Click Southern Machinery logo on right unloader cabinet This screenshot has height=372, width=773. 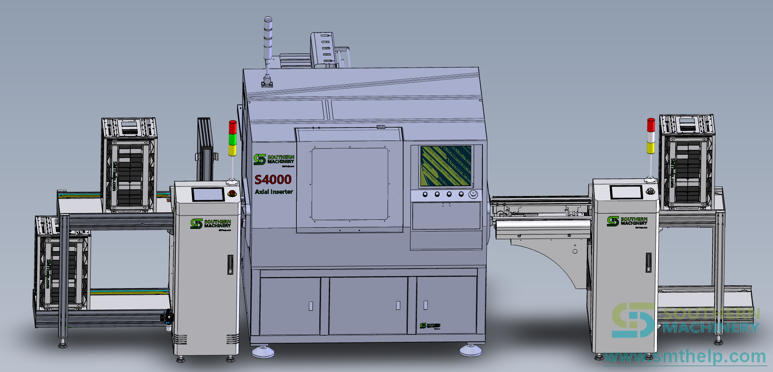[x=627, y=221]
